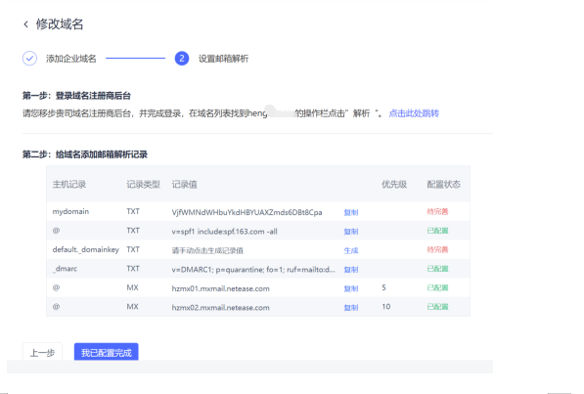The width and height of the screenshot is (584, 394).
Task: Copy the _dmarc DMARC1 record value
Action: pyautogui.click(x=351, y=270)
